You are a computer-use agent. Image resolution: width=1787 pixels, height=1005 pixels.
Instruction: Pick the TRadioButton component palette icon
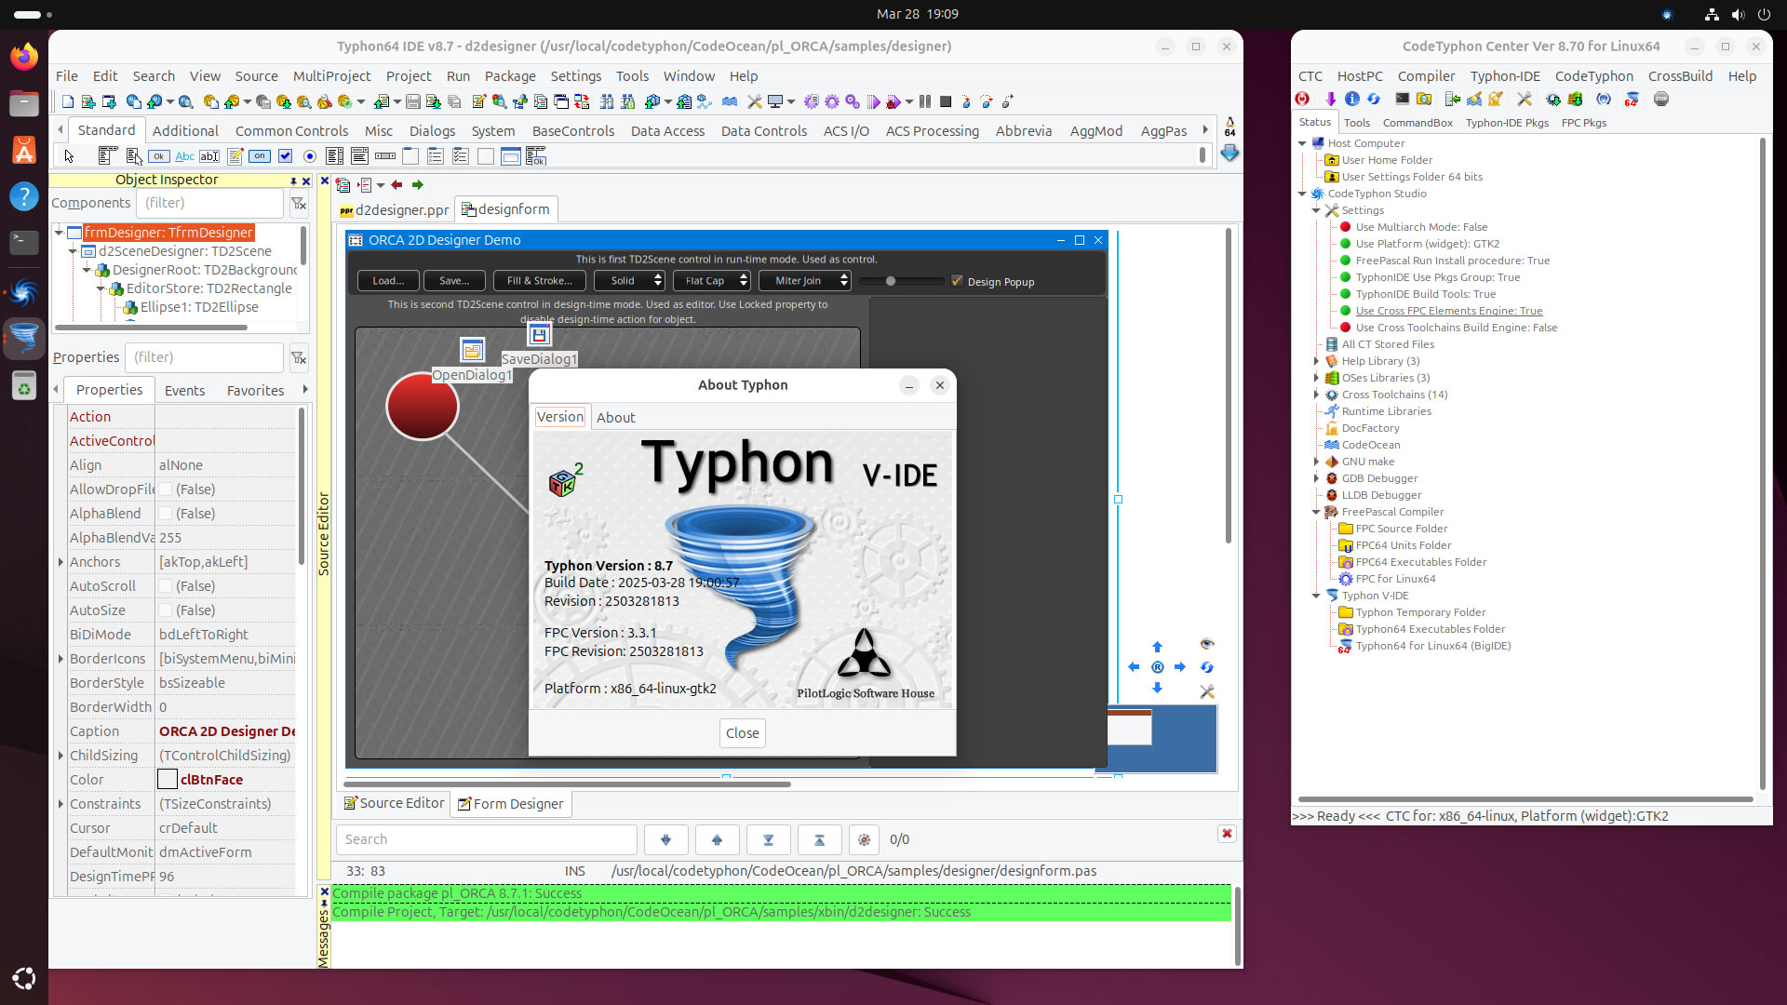point(310,156)
